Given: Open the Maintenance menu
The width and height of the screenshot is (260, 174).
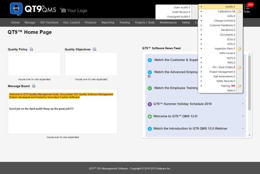Looking at the screenshot, I should tap(168, 22).
